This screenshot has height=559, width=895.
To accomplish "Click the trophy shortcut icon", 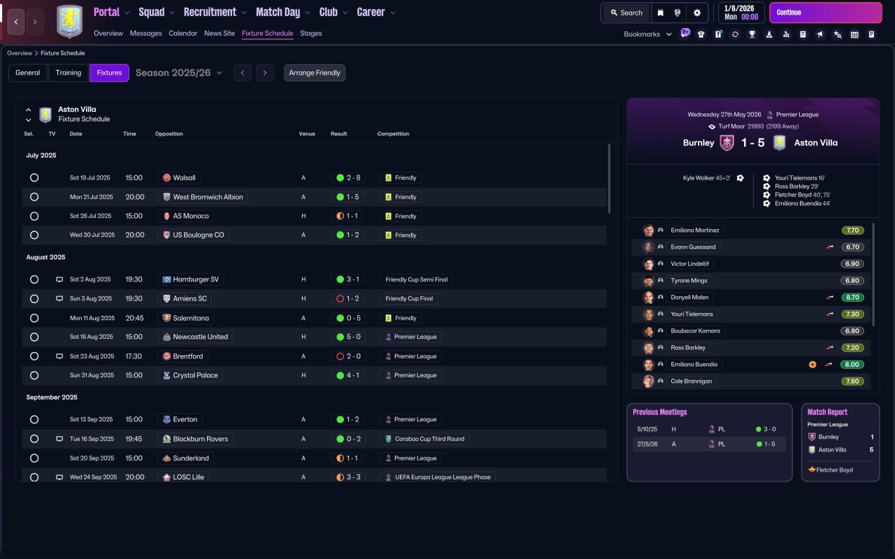I will coord(752,34).
